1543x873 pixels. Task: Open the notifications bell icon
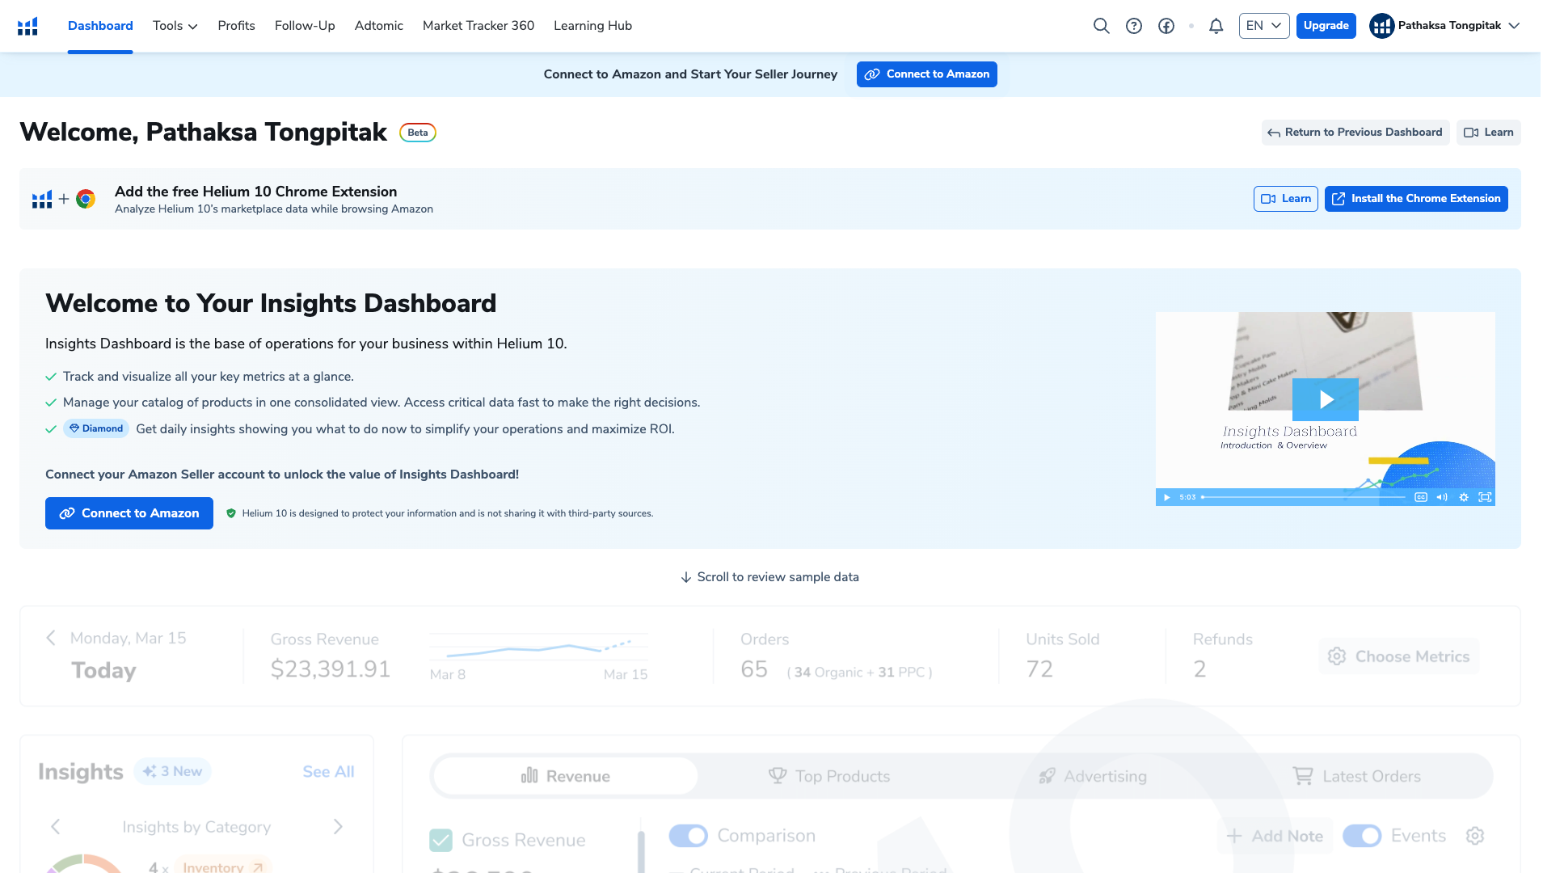pos(1216,26)
